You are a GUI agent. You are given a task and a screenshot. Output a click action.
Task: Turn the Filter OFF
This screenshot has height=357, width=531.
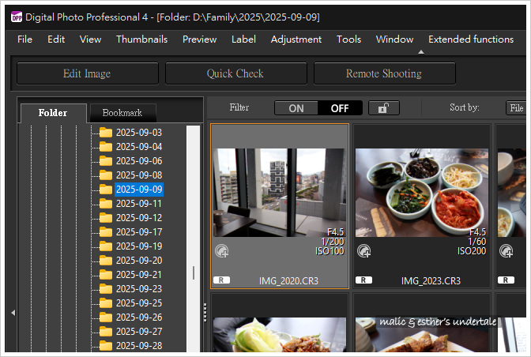click(x=340, y=108)
